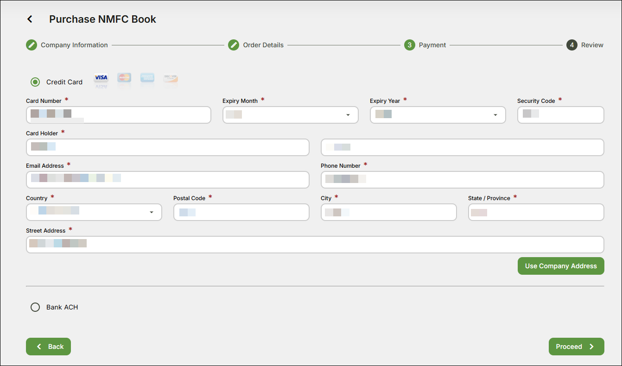Click the back arrow beside Purchase NMFC Book
Image resolution: width=622 pixels, height=366 pixels.
(30, 19)
